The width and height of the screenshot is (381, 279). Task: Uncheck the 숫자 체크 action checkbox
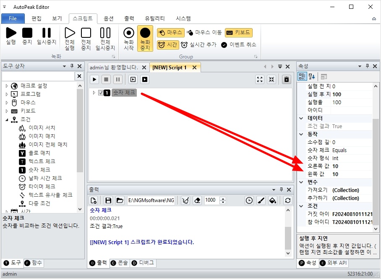coord(101,93)
